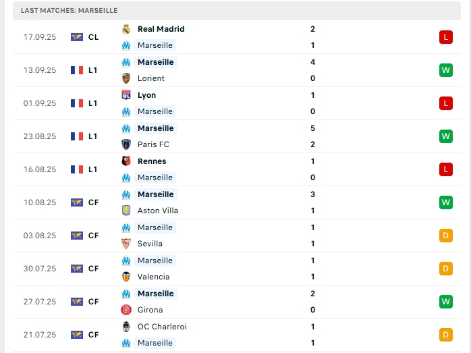Click the Aston Villa team logo

126,211
